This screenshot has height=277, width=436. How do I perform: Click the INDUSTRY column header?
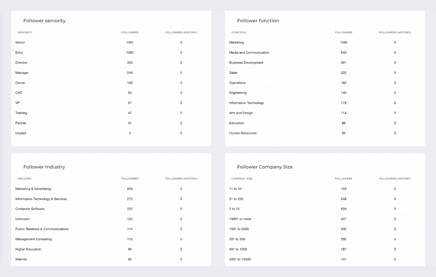click(25, 179)
